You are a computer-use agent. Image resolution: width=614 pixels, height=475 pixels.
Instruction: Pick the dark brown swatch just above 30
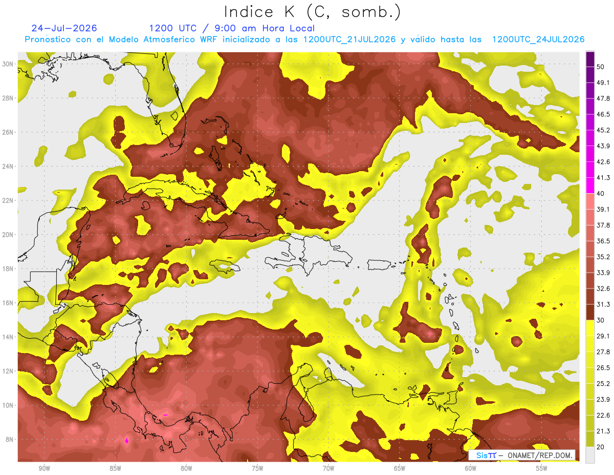click(x=590, y=312)
